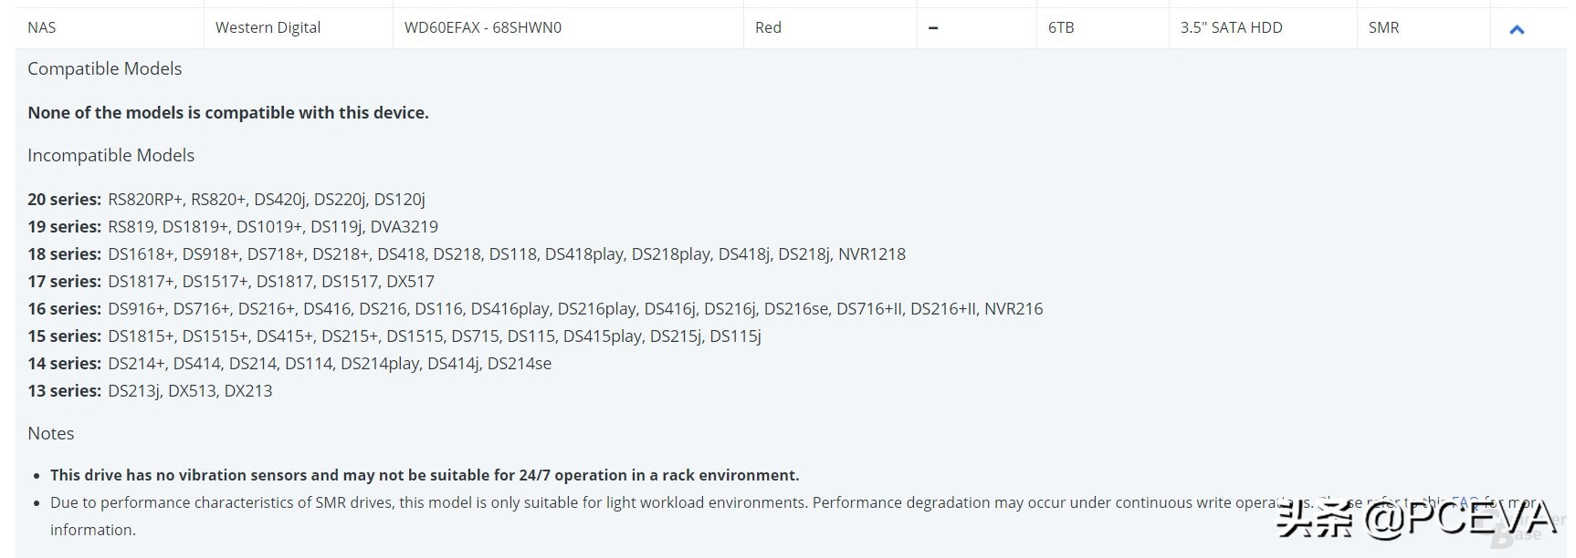
Task: Select the Western Digital brand cell
Action: pos(268,27)
